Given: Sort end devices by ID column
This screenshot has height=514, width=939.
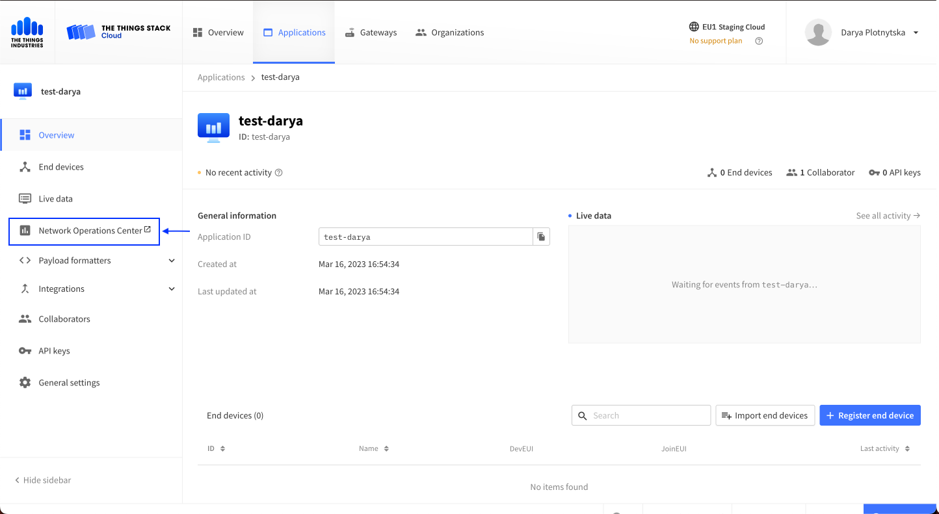Looking at the screenshot, I should [217, 449].
